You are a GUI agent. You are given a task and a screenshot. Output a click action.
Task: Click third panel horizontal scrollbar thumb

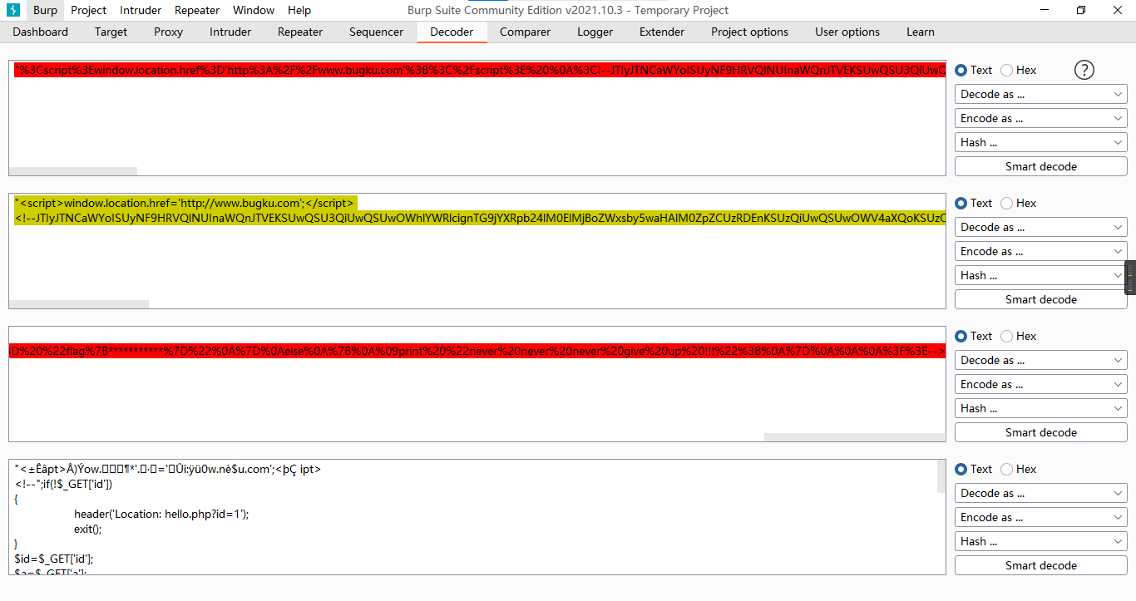(855, 437)
